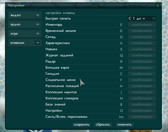Click arrow icon next to клавиши
This screenshot has width=168, height=132.
coord(38,43)
